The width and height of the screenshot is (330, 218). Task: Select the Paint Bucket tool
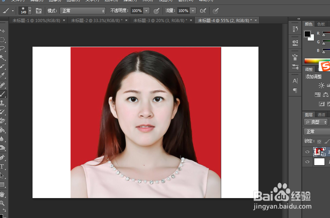[2, 129]
